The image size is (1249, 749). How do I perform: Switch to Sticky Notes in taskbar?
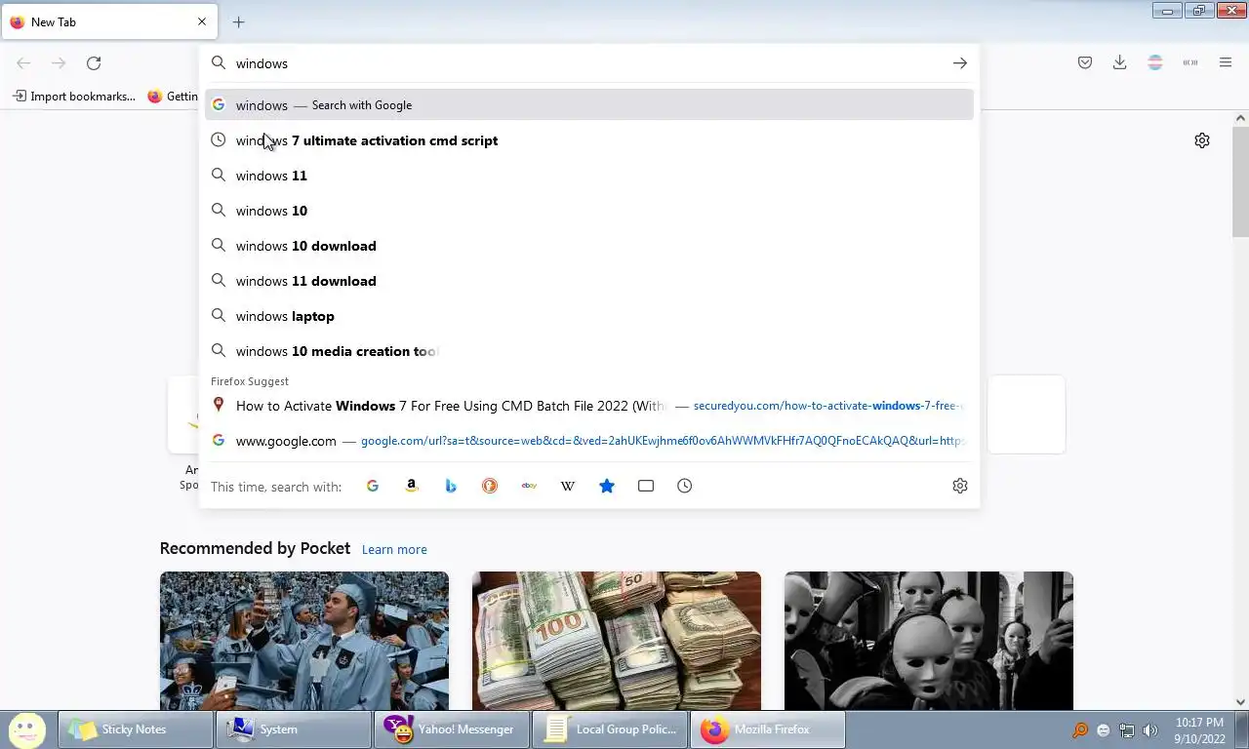pos(136,729)
